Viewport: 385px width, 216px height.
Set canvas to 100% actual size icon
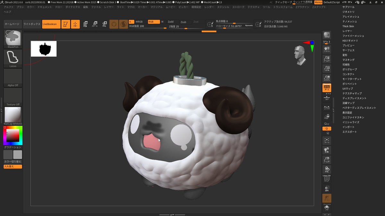[327, 68]
